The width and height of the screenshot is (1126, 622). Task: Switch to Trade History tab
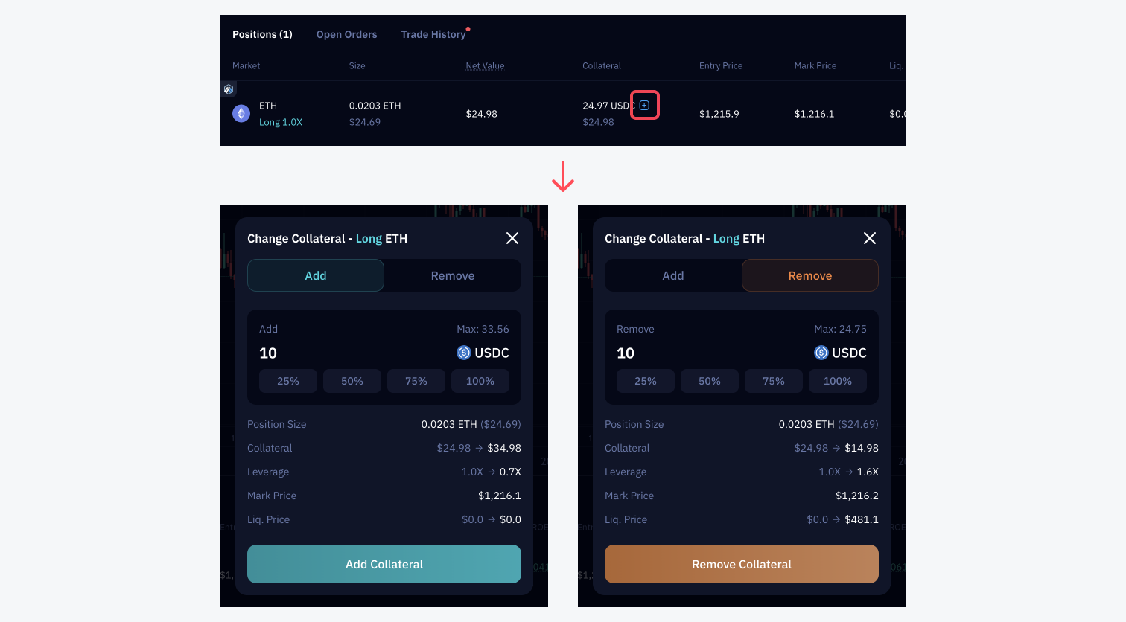click(433, 34)
